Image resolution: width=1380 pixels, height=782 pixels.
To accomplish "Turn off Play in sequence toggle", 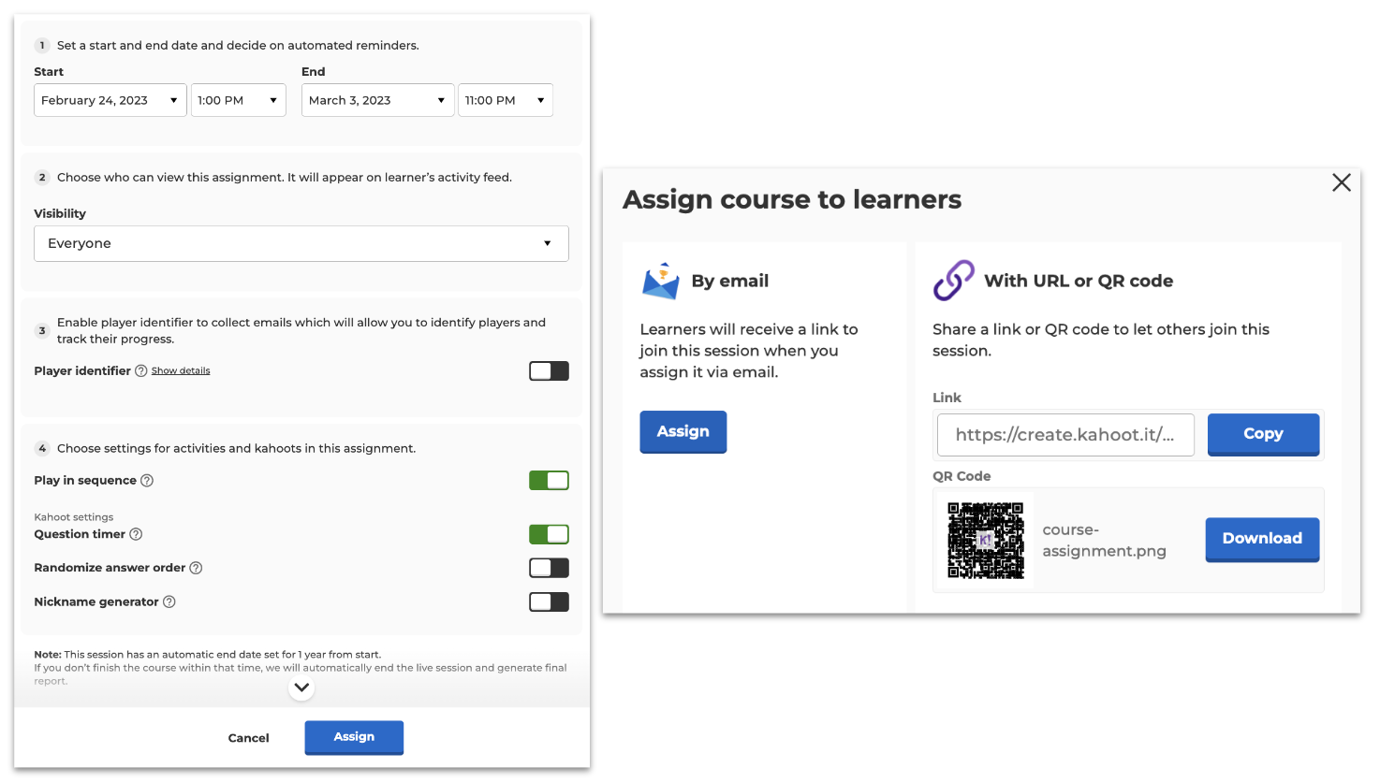I will (549, 481).
